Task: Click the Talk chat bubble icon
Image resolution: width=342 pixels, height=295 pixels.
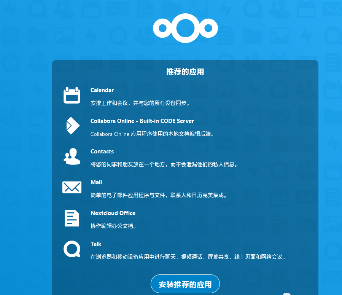Action: pyautogui.click(x=72, y=249)
